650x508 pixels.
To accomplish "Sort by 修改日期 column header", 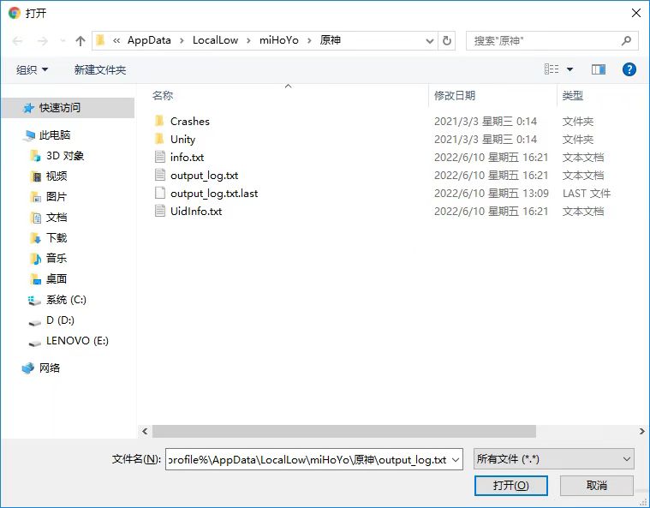I will pyautogui.click(x=455, y=96).
